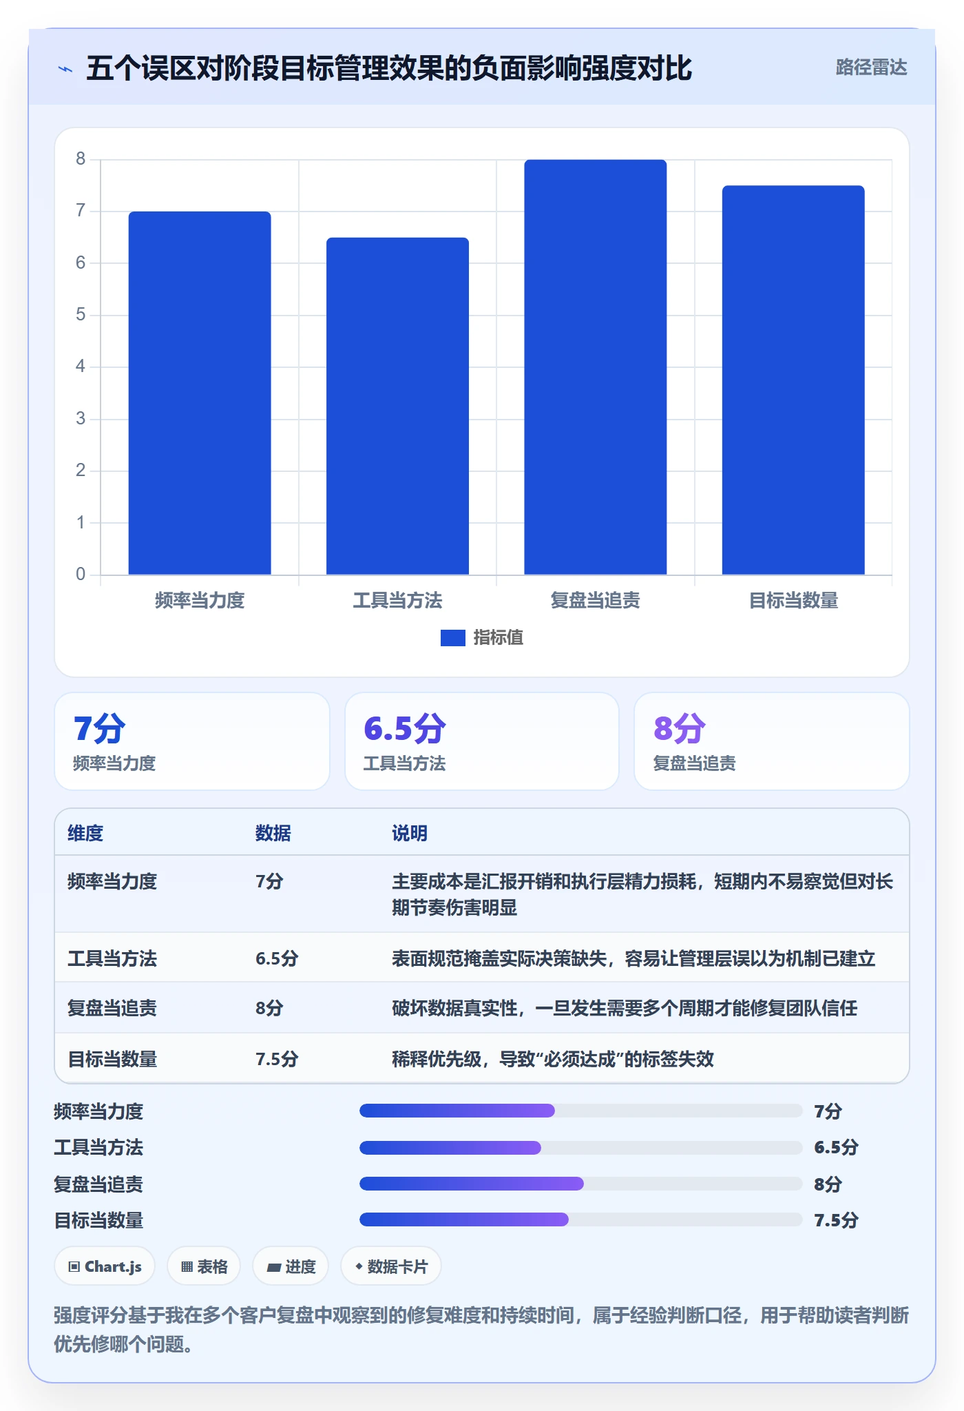964x1411 pixels.
Task: Click the 指标值 legend text
Action: point(499,638)
